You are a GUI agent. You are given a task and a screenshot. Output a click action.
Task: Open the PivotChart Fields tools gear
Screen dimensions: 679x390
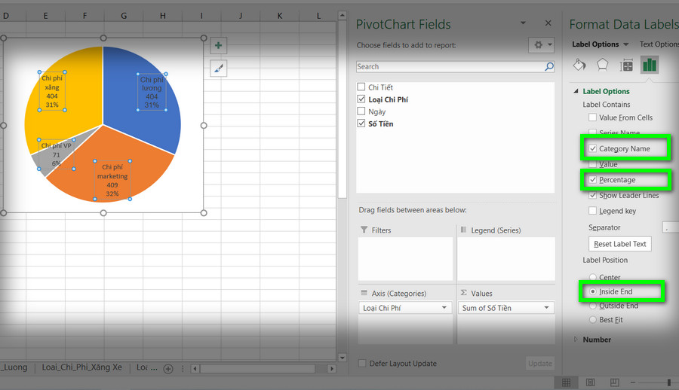(538, 45)
